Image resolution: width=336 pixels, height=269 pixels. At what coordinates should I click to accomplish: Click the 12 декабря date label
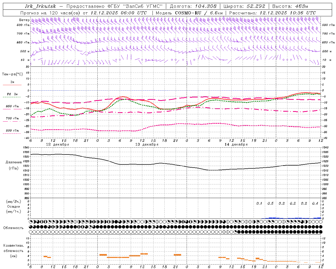click(57, 144)
